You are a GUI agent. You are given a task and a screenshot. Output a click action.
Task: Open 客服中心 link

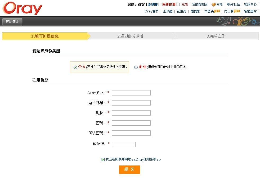tap(250, 4)
